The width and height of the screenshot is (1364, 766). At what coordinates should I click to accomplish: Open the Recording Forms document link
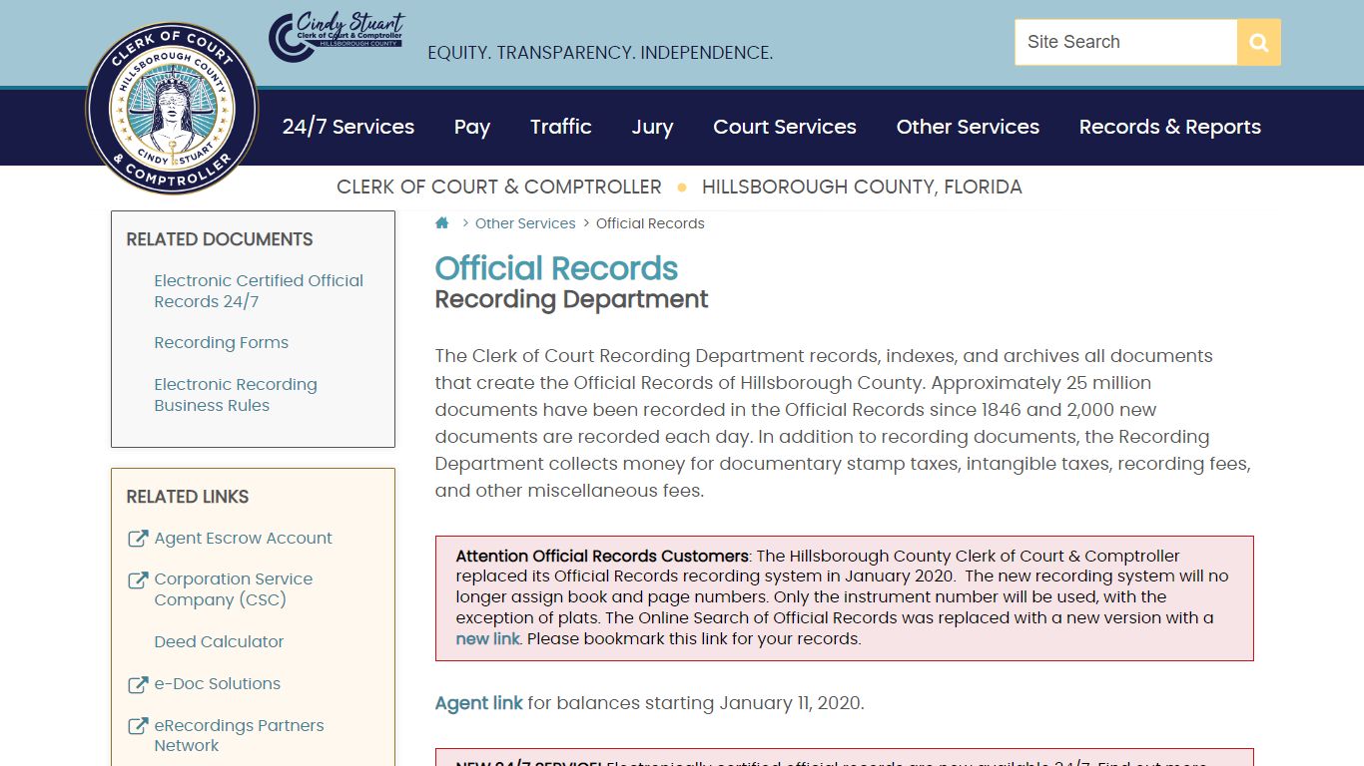(x=222, y=342)
